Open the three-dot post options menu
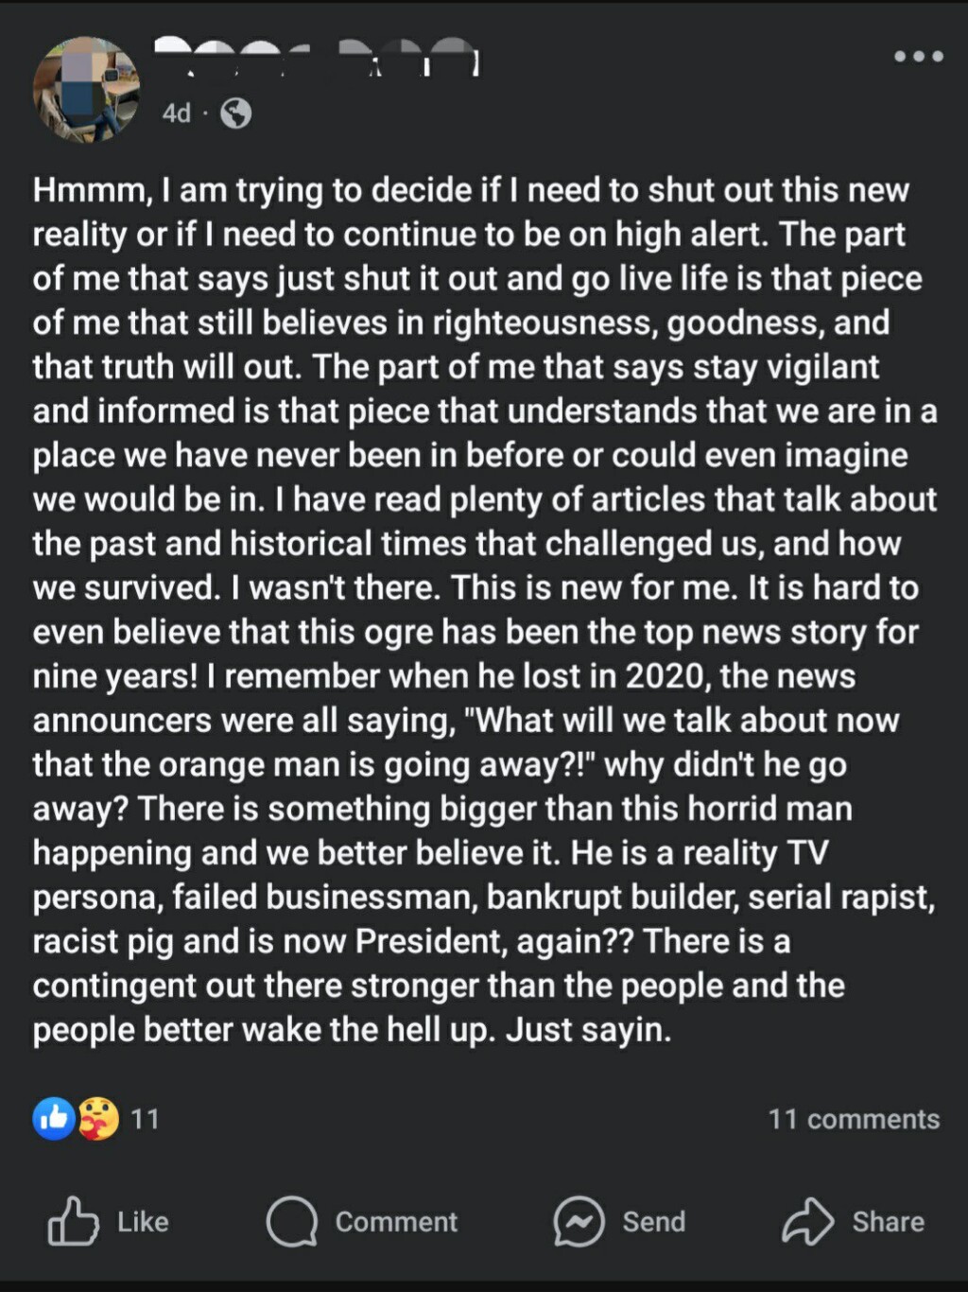This screenshot has width=968, height=1292. [x=919, y=57]
